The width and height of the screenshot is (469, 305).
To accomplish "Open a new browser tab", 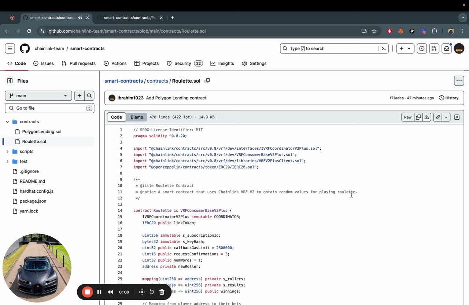I will point(173,18).
